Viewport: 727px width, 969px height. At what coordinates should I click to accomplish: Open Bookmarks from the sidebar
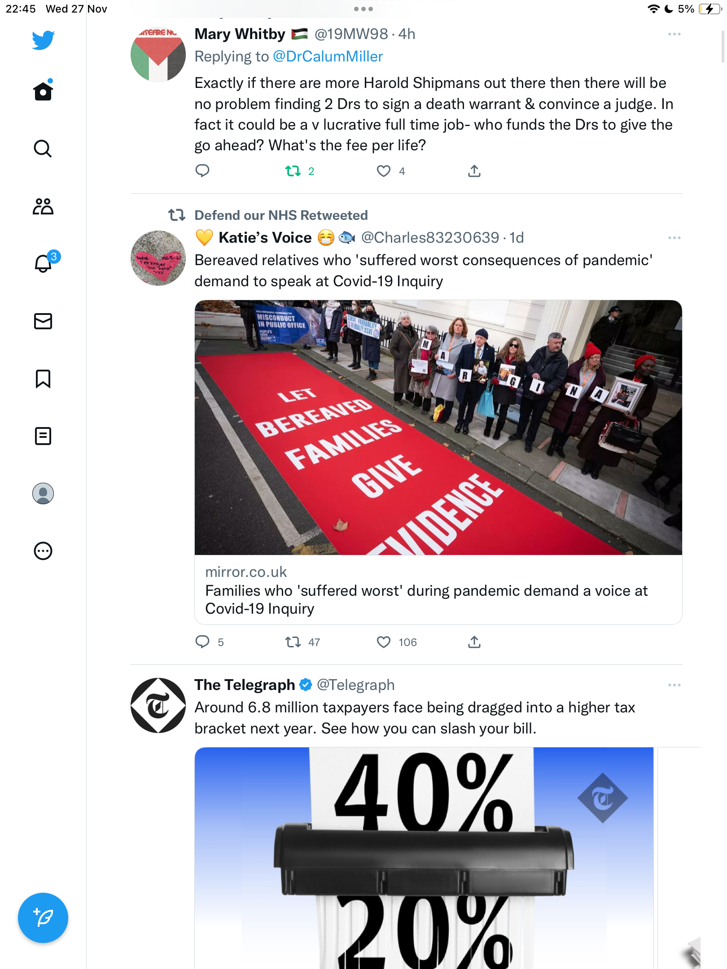[43, 379]
